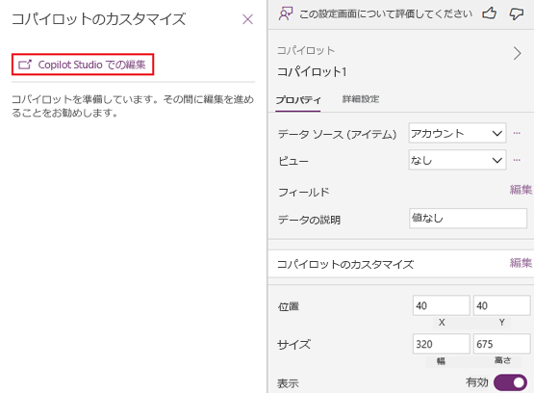The width and height of the screenshot is (534, 393).
Task: Click the thumbs up feedback icon
Action: pos(490,13)
